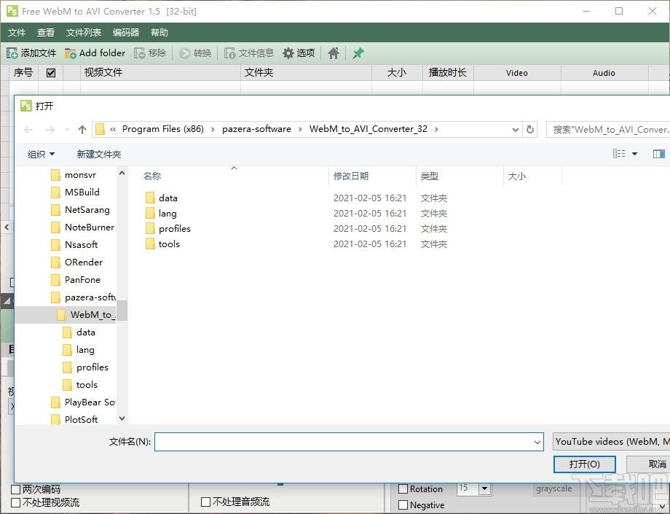Go up one folder level arrow
This screenshot has height=514, width=670.
[x=82, y=130]
